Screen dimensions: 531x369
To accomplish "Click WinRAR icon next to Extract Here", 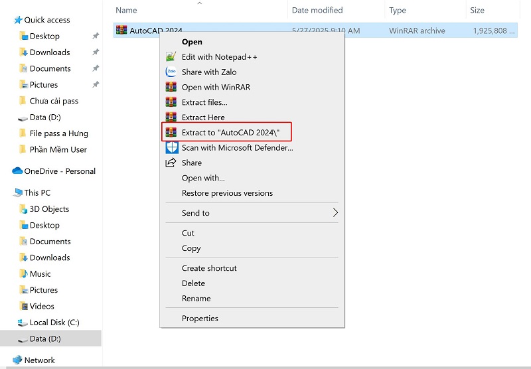I will 171,117.
